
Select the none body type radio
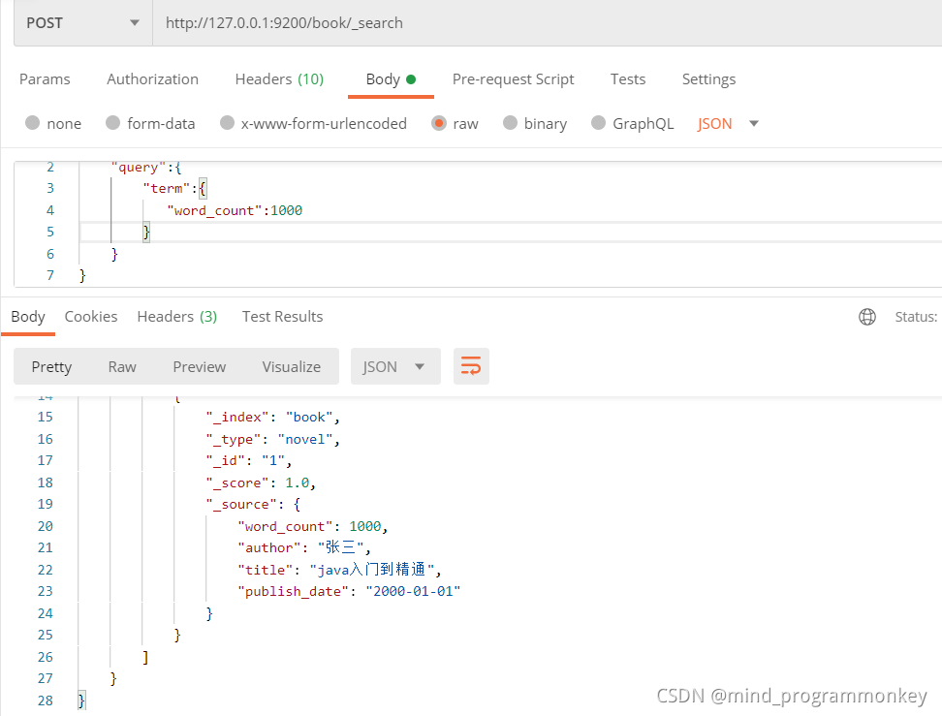tap(32, 123)
